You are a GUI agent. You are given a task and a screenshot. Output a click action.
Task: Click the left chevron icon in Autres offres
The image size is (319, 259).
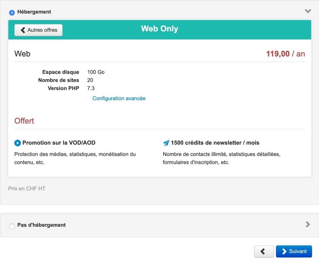(x=23, y=30)
